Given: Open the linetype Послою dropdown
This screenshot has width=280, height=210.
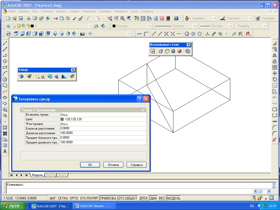Looking at the screenshot, I should [195, 26].
